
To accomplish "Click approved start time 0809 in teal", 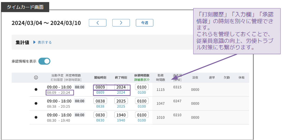I will 100,92.
